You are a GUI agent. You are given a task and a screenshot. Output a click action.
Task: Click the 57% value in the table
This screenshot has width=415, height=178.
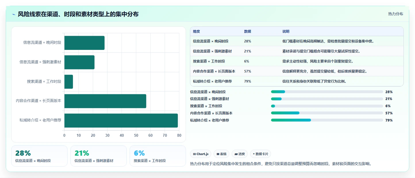point(247,71)
